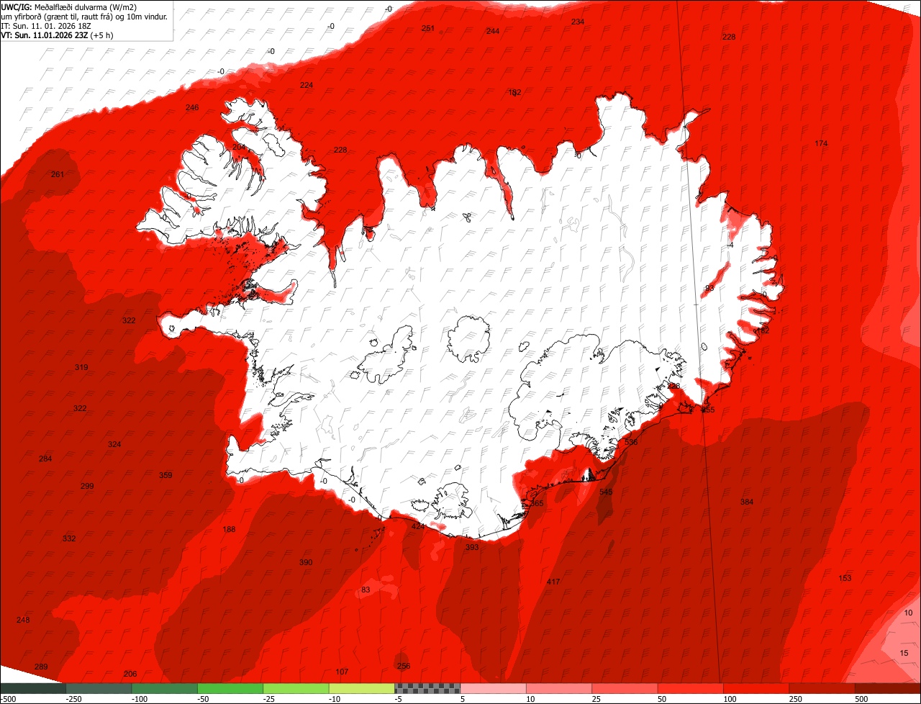921x704 pixels.
Task: Select the light green swatch between -25 and -10
Action: click(x=296, y=688)
